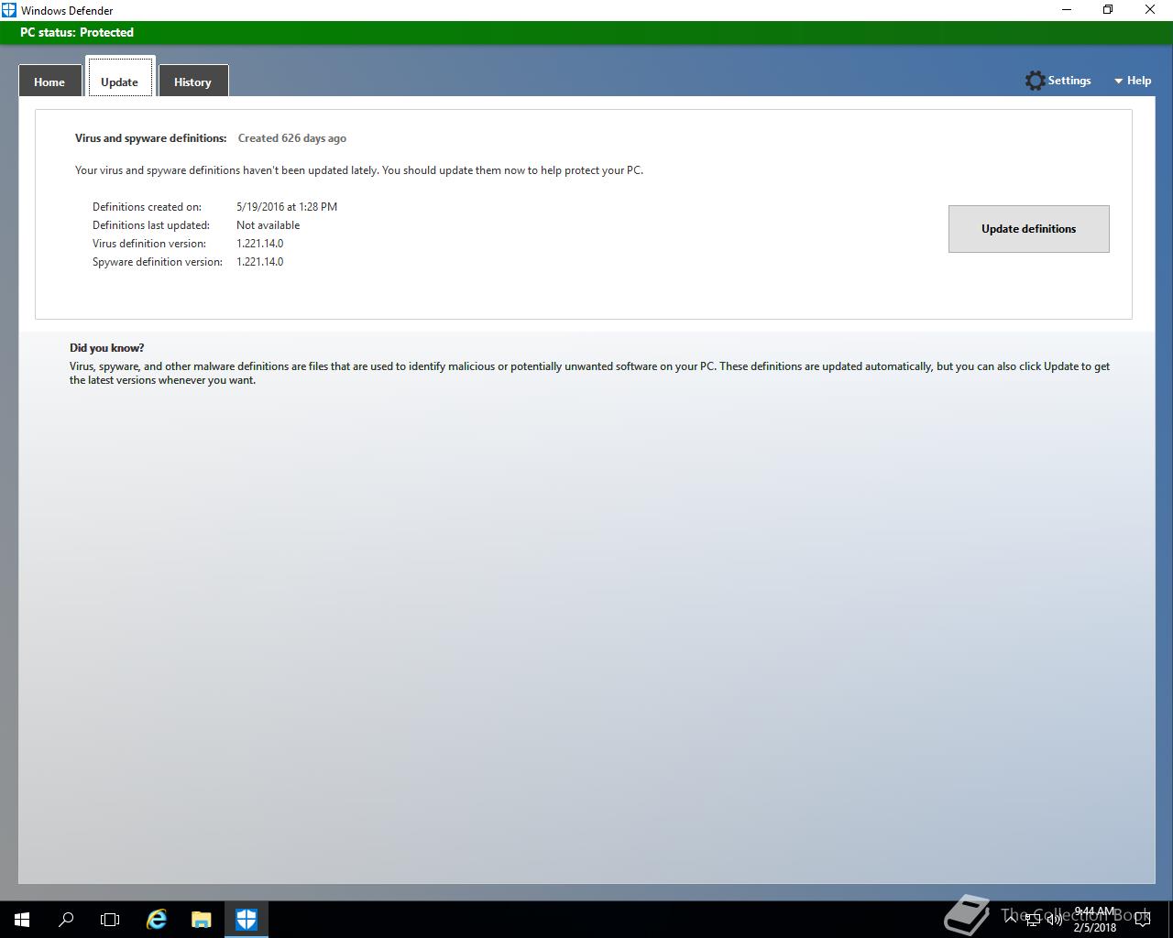Switch to the History tab
The width and height of the screenshot is (1173, 938).
[x=192, y=82]
